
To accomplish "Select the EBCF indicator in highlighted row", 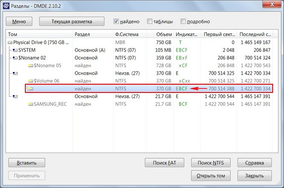I will [182, 89].
